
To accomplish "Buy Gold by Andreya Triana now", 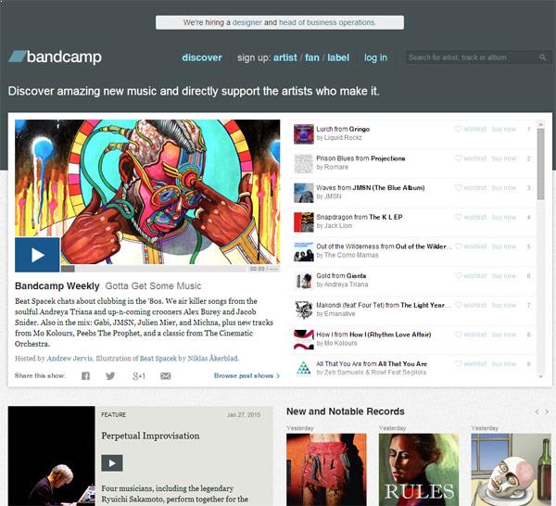I will pyautogui.click(x=504, y=276).
